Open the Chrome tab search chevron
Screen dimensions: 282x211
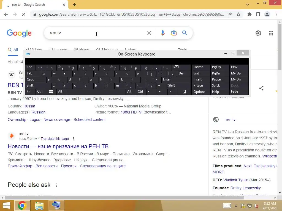pos(248,5)
